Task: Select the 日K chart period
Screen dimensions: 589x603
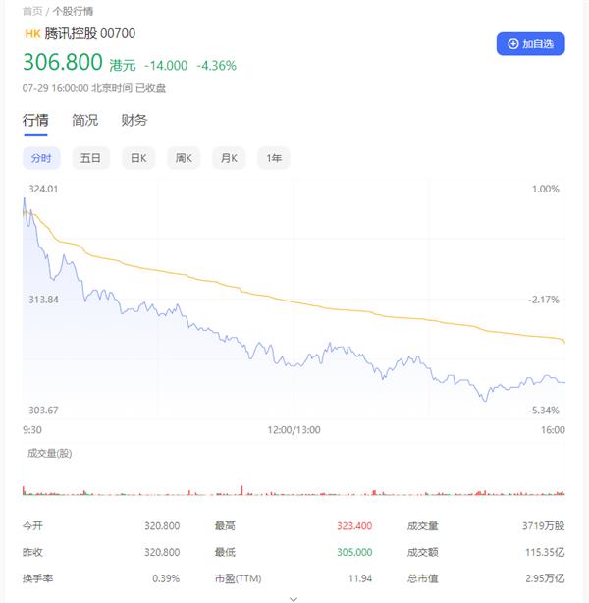Action: click(x=138, y=158)
